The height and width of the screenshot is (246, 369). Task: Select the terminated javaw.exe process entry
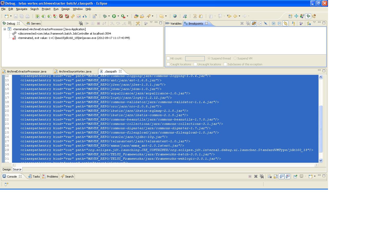pos(74,38)
